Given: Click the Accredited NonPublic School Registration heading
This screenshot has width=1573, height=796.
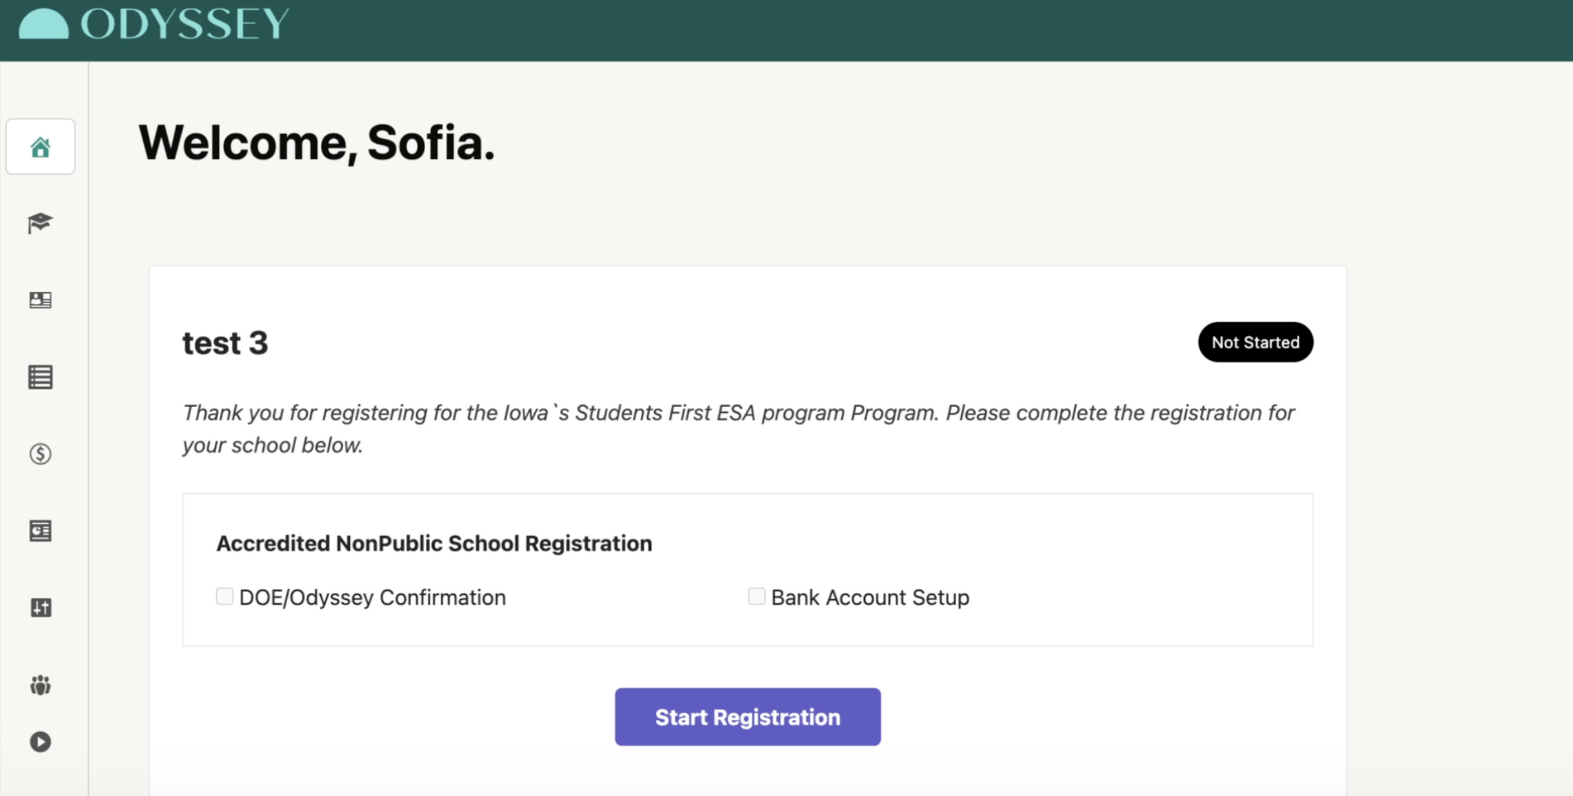Looking at the screenshot, I should (434, 544).
